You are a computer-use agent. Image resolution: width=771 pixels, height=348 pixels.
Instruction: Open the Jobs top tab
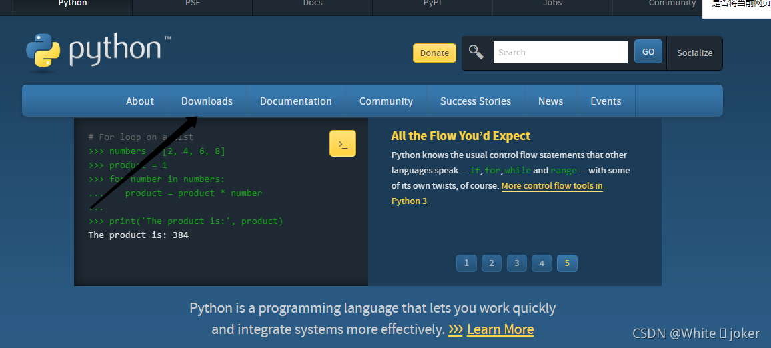pyautogui.click(x=552, y=4)
